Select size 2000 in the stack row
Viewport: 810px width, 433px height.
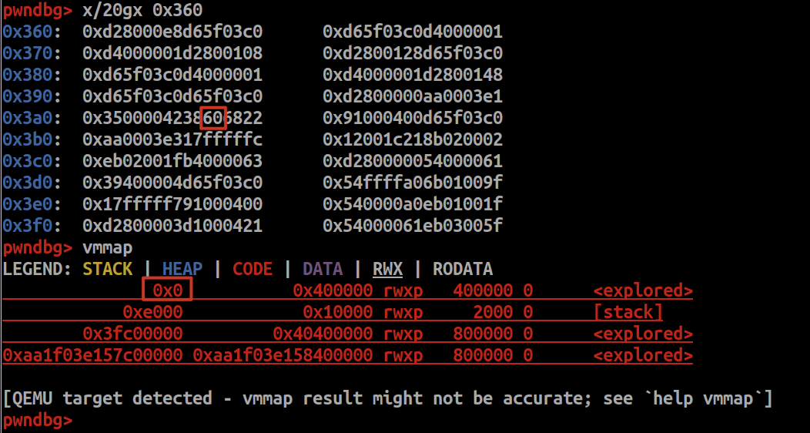click(x=493, y=312)
